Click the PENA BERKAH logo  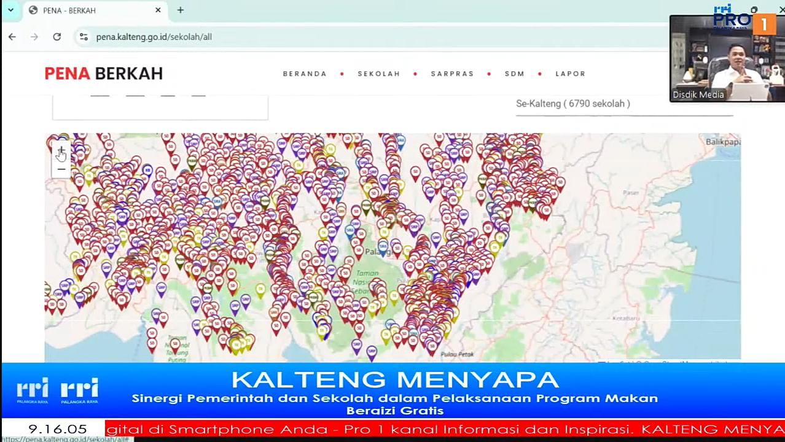104,74
